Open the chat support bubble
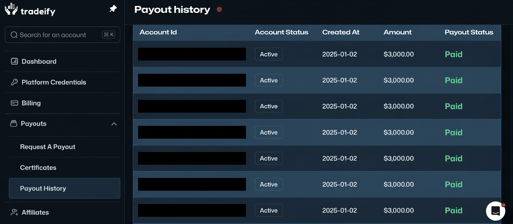Viewport: 513px width, 224px height. (x=496, y=211)
